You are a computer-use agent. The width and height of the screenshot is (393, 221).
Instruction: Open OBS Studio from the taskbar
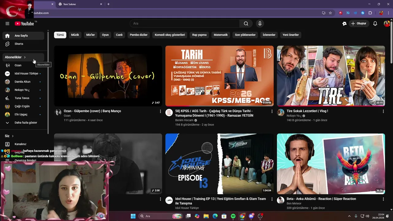[x=260, y=216]
